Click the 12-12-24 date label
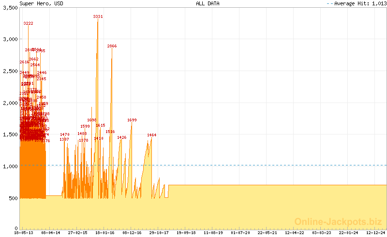 tap(376, 233)
